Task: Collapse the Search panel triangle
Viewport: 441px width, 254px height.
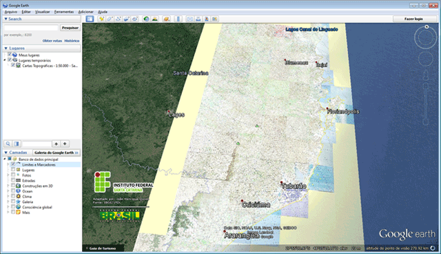Action: 6,19
